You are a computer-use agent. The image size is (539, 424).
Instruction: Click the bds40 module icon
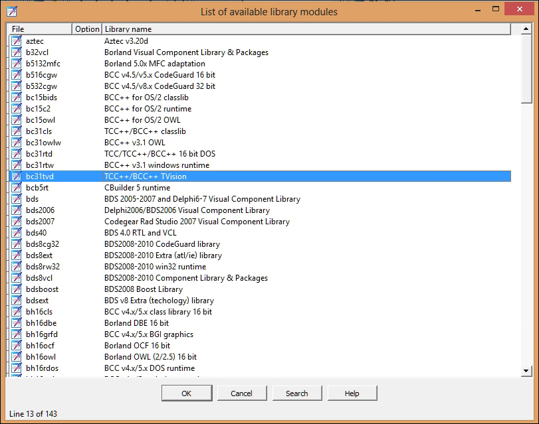16,233
